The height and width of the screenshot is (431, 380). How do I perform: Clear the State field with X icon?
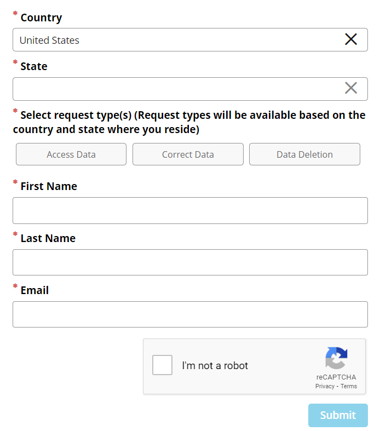coord(351,88)
